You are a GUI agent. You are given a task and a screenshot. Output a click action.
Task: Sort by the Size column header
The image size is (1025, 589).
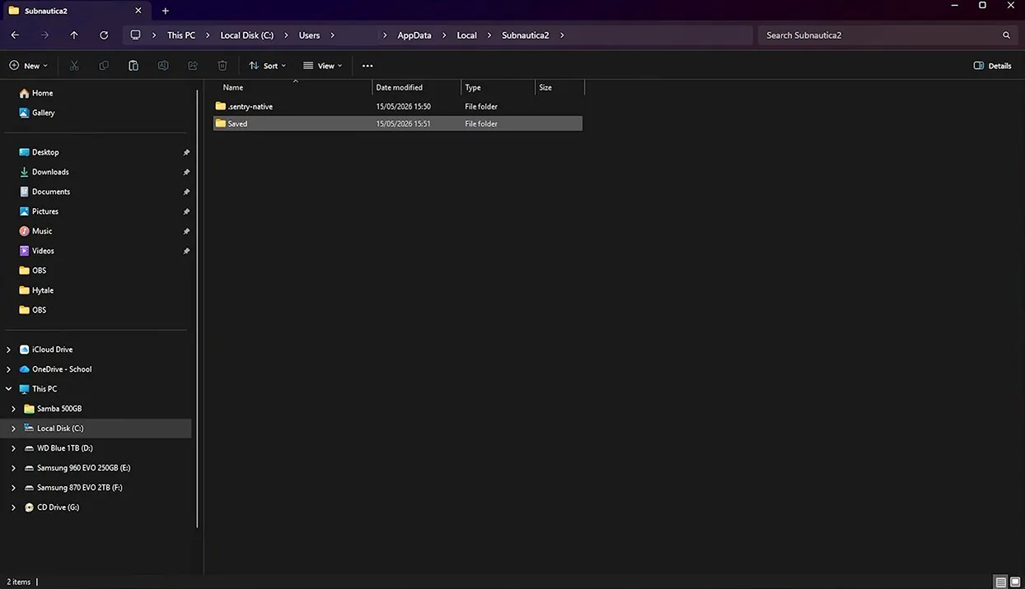pyautogui.click(x=560, y=87)
